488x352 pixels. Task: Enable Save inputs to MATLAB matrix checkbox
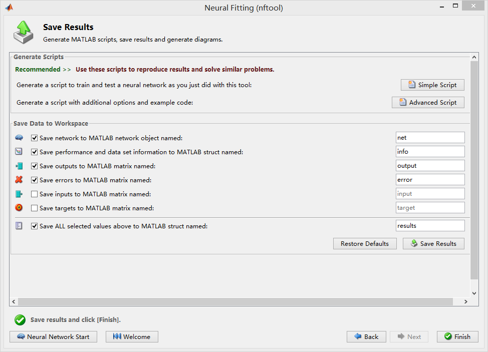35,194
